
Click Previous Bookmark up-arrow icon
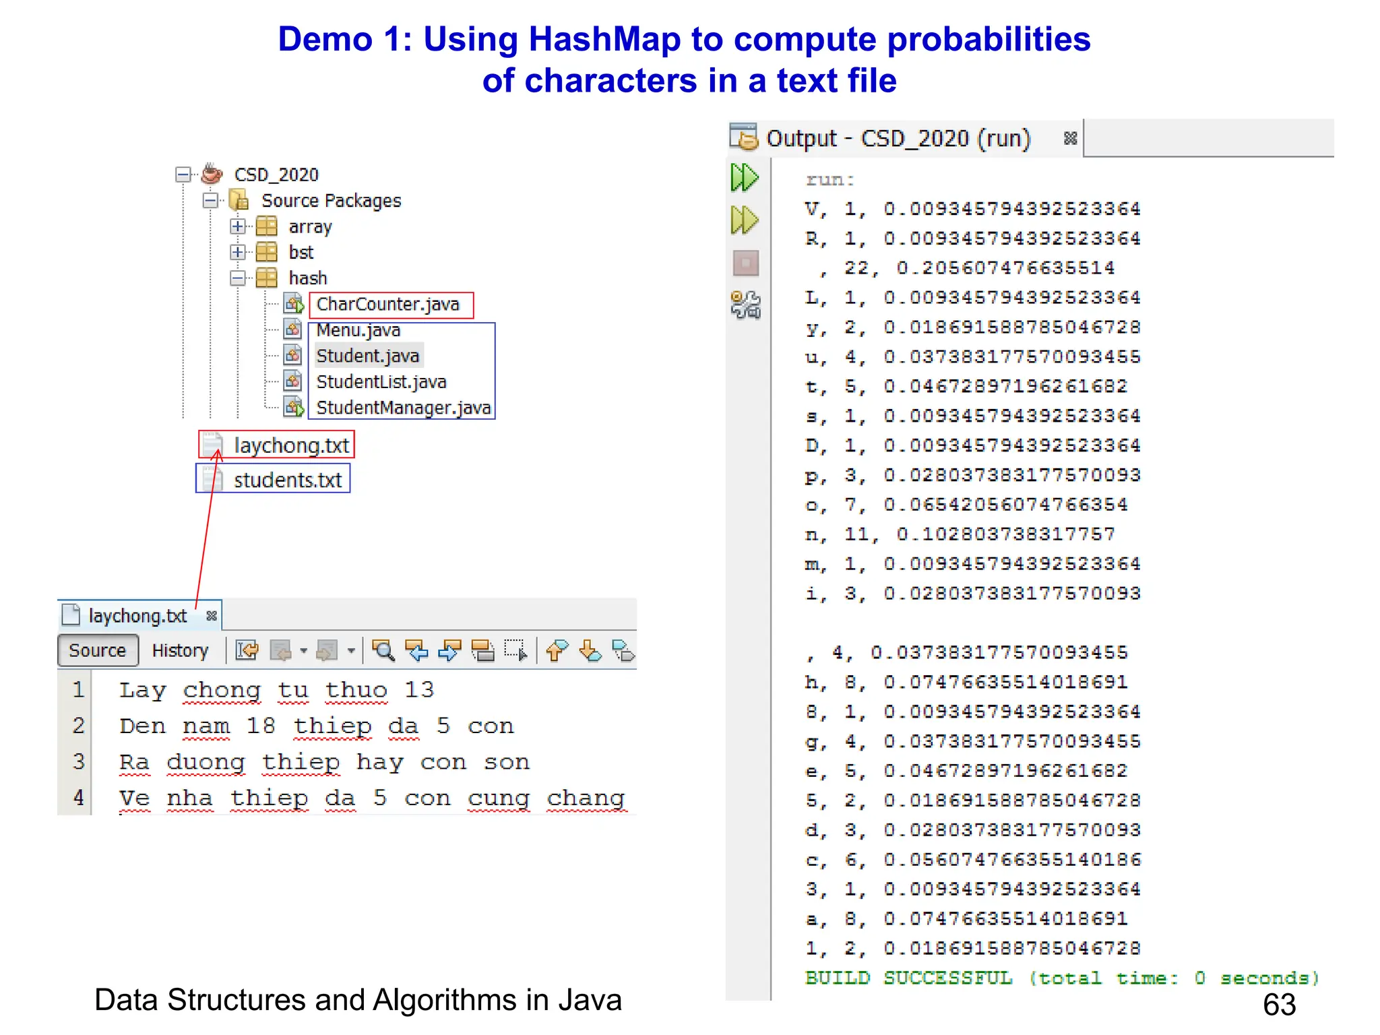(x=557, y=651)
